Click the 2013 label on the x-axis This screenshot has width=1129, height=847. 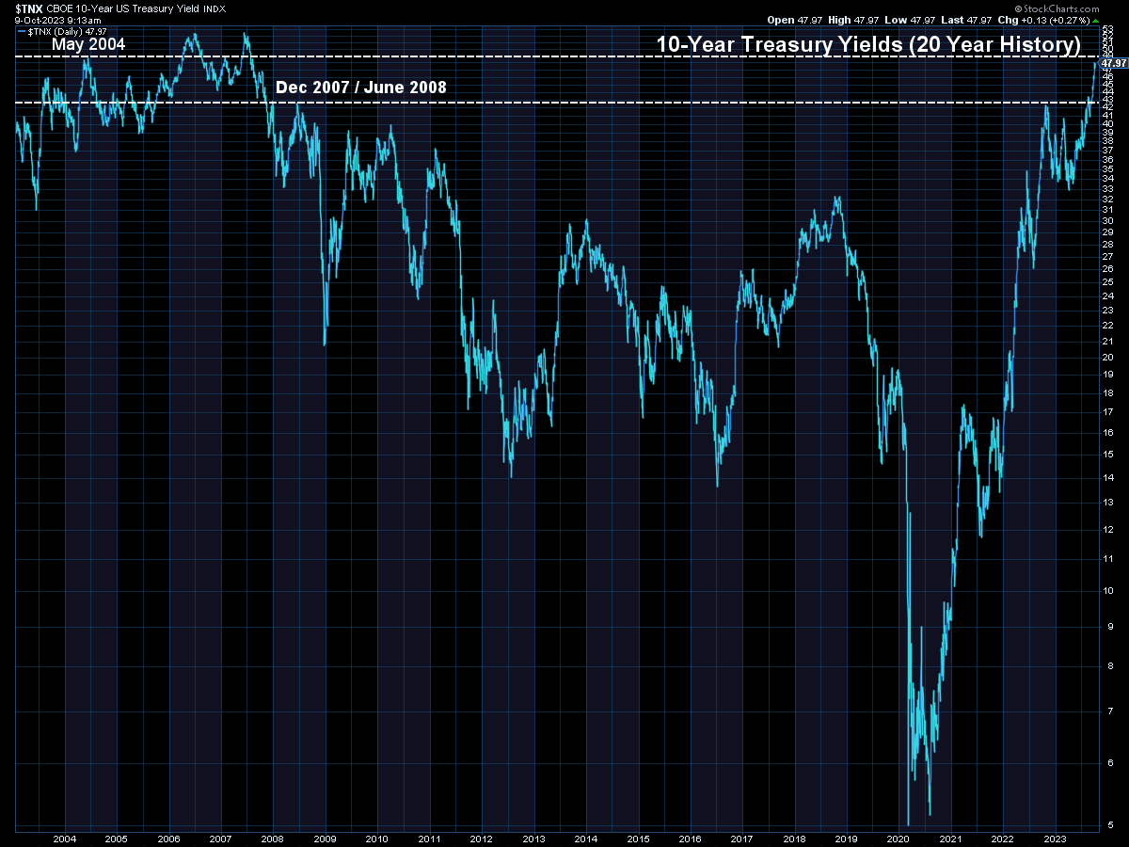pos(533,839)
